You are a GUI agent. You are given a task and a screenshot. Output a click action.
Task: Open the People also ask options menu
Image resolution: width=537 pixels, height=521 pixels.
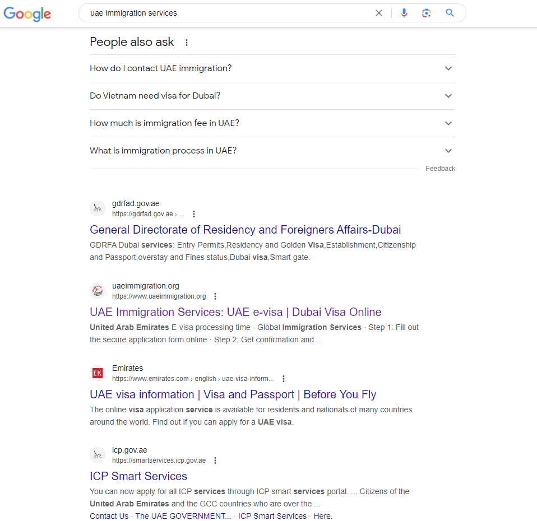(187, 42)
